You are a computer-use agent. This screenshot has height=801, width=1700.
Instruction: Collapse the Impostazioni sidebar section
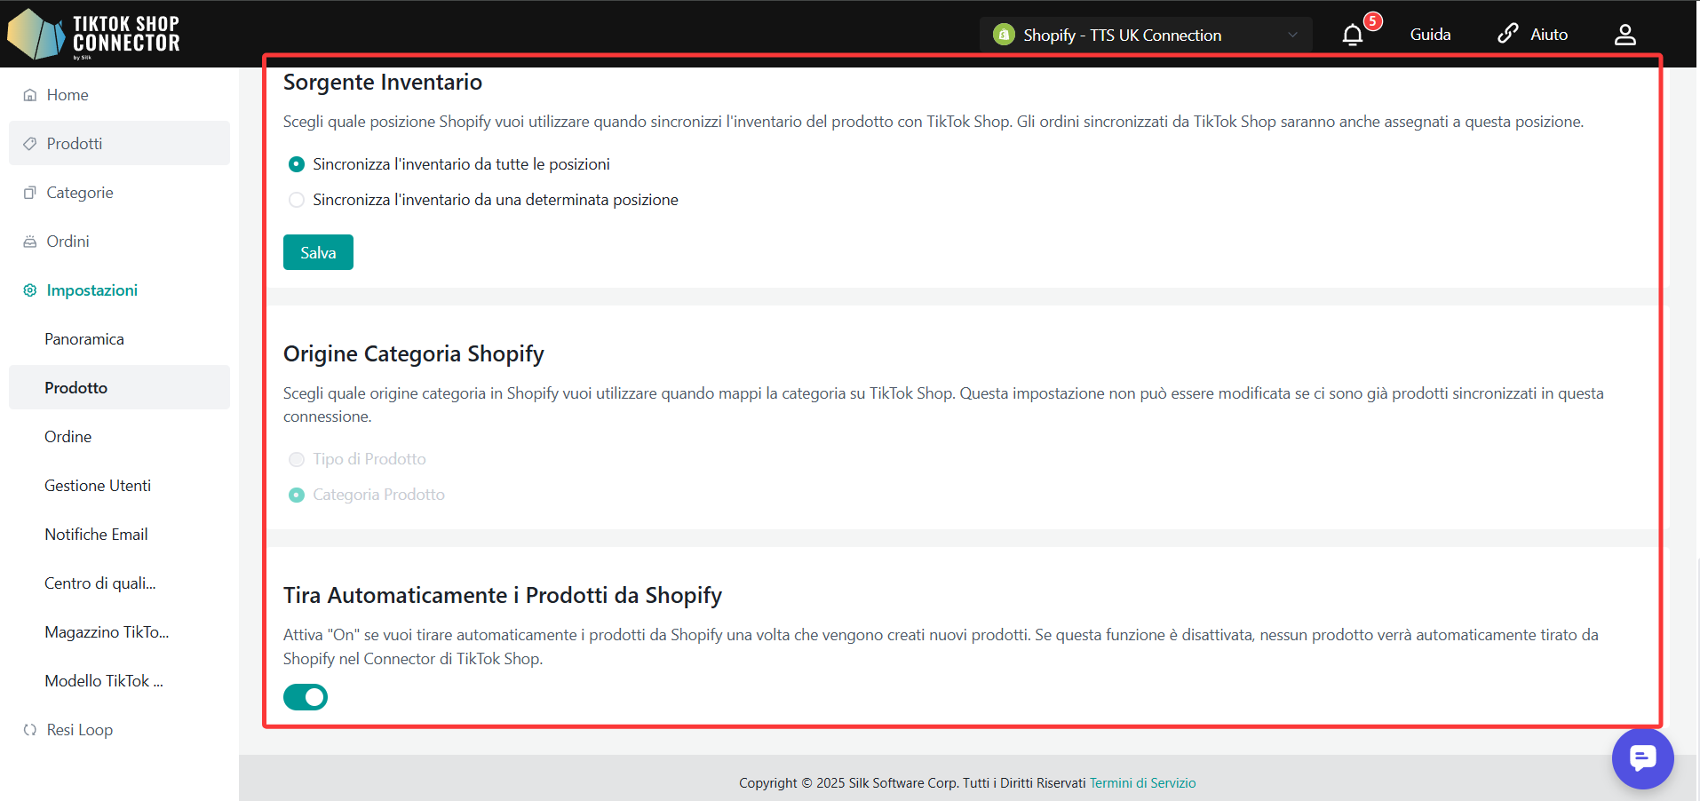(x=91, y=290)
